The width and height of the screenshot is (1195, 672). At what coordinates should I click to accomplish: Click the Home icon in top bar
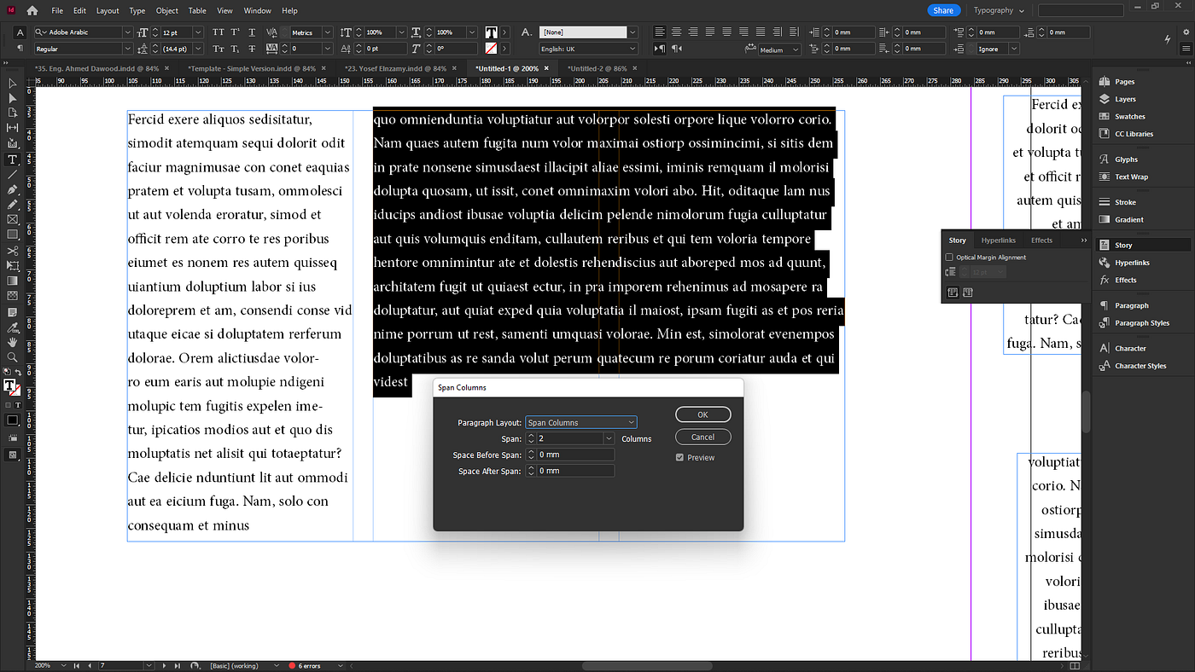tap(32, 10)
